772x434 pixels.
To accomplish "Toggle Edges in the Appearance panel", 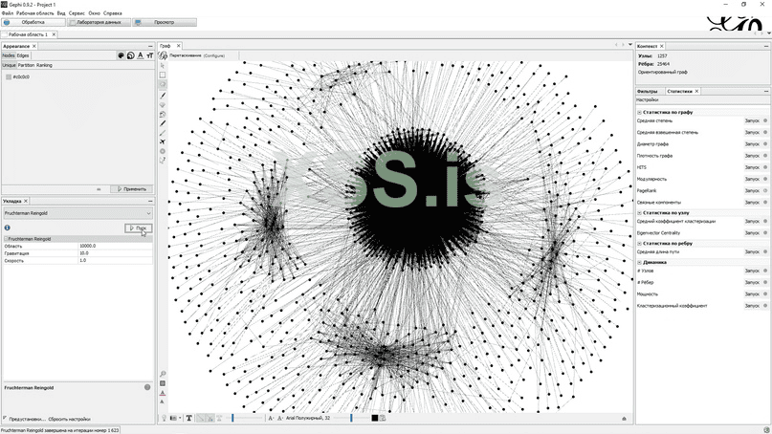I will [x=23, y=55].
